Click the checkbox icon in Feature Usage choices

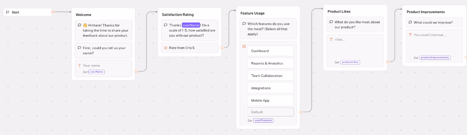click(244, 46)
